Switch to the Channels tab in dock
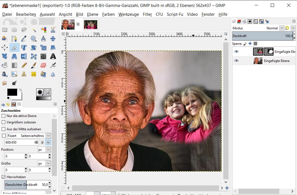The height and width of the screenshot is (195, 297). coord(239,21)
